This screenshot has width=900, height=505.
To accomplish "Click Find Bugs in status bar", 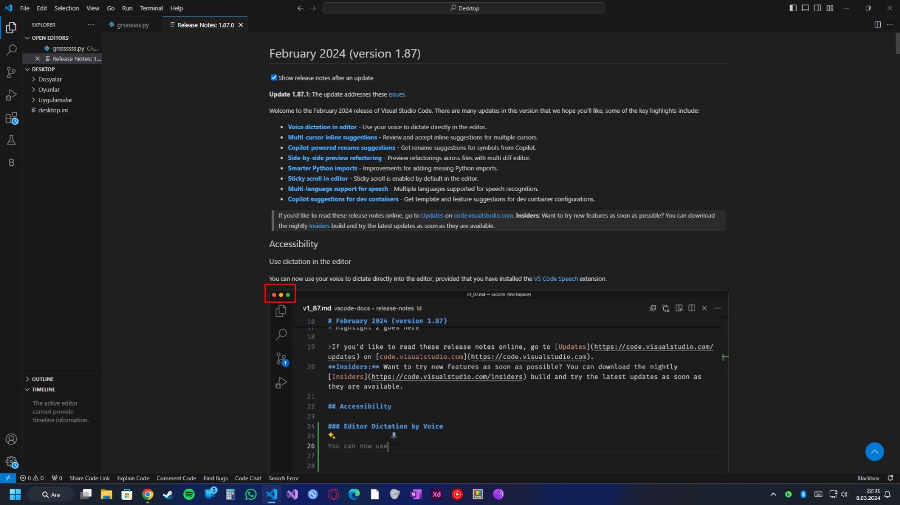I will point(215,478).
